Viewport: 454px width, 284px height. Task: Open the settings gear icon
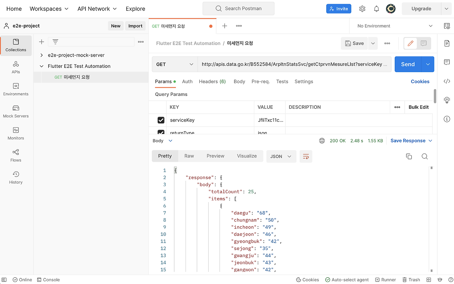click(x=362, y=9)
